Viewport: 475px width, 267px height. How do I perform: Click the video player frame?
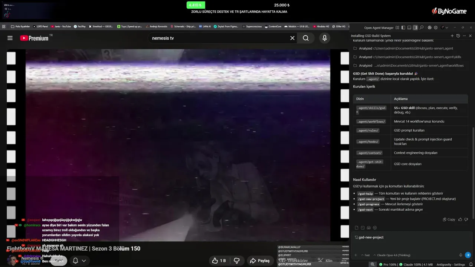(x=178, y=145)
